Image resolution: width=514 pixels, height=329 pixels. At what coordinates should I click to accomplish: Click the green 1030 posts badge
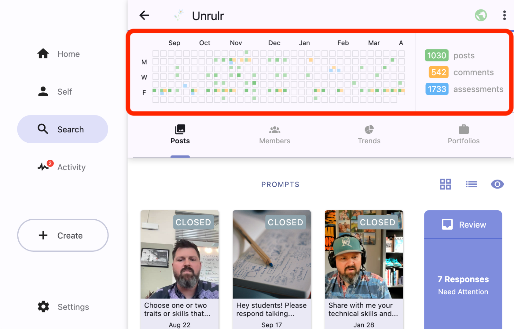[x=437, y=55]
